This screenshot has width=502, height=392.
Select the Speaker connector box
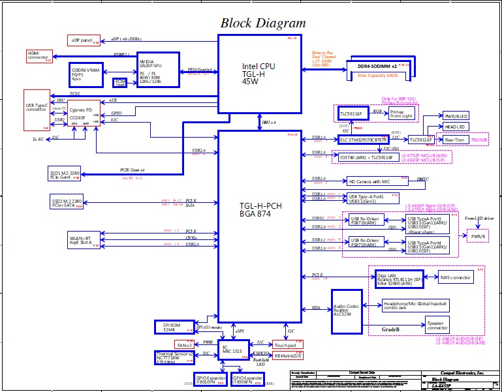point(437,324)
